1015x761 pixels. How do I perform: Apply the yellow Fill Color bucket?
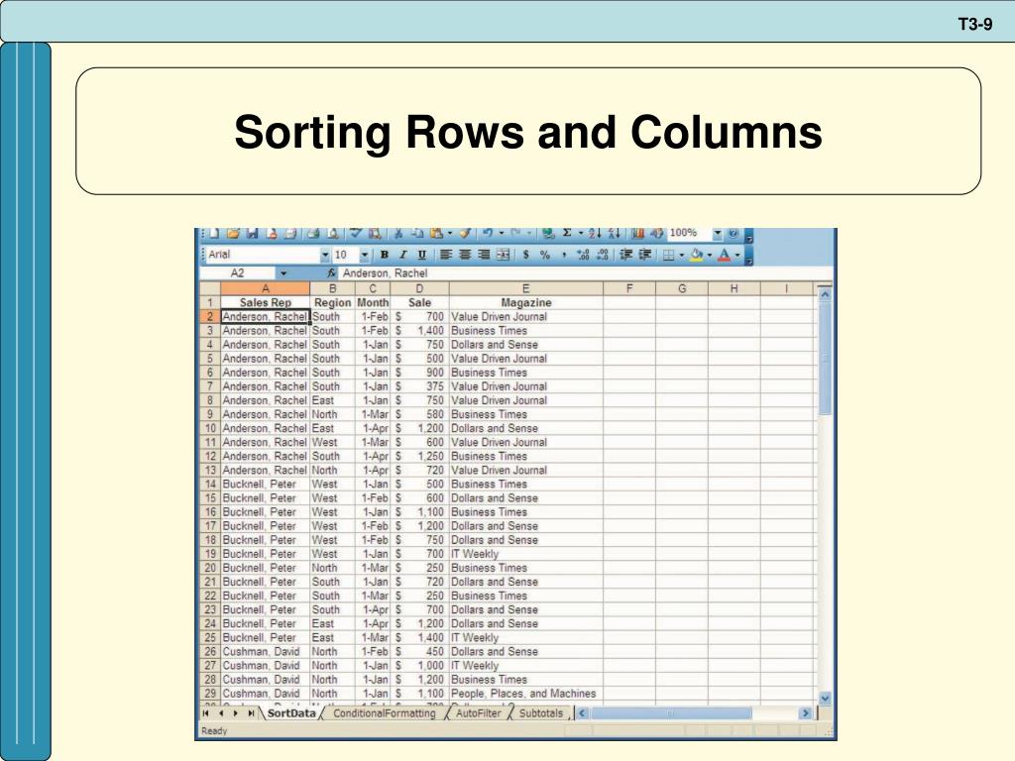697,255
